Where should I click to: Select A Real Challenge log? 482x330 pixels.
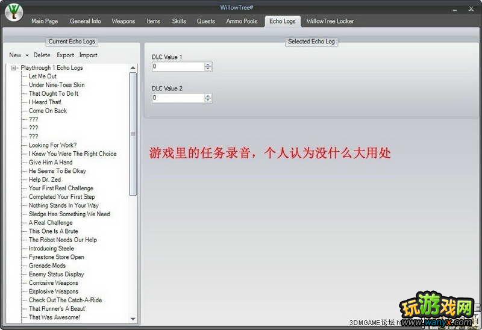click(51, 222)
